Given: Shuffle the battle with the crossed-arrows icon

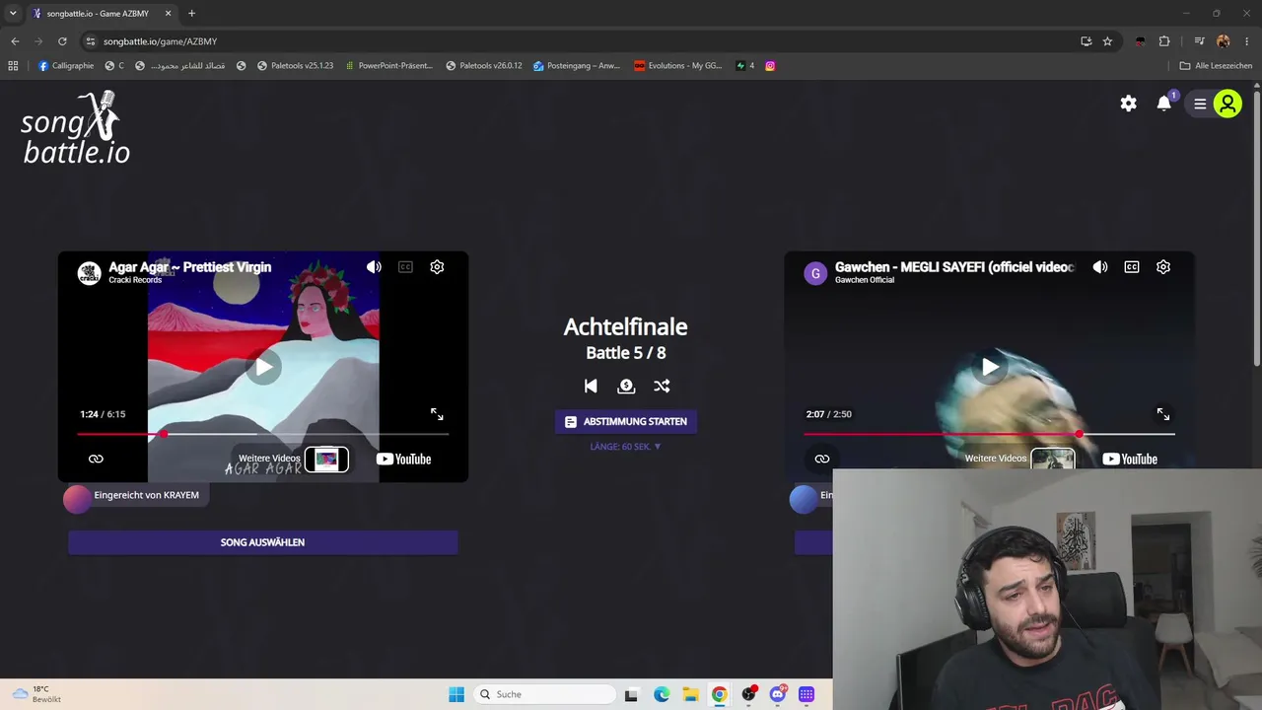Looking at the screenshot, I should point(662,387).
